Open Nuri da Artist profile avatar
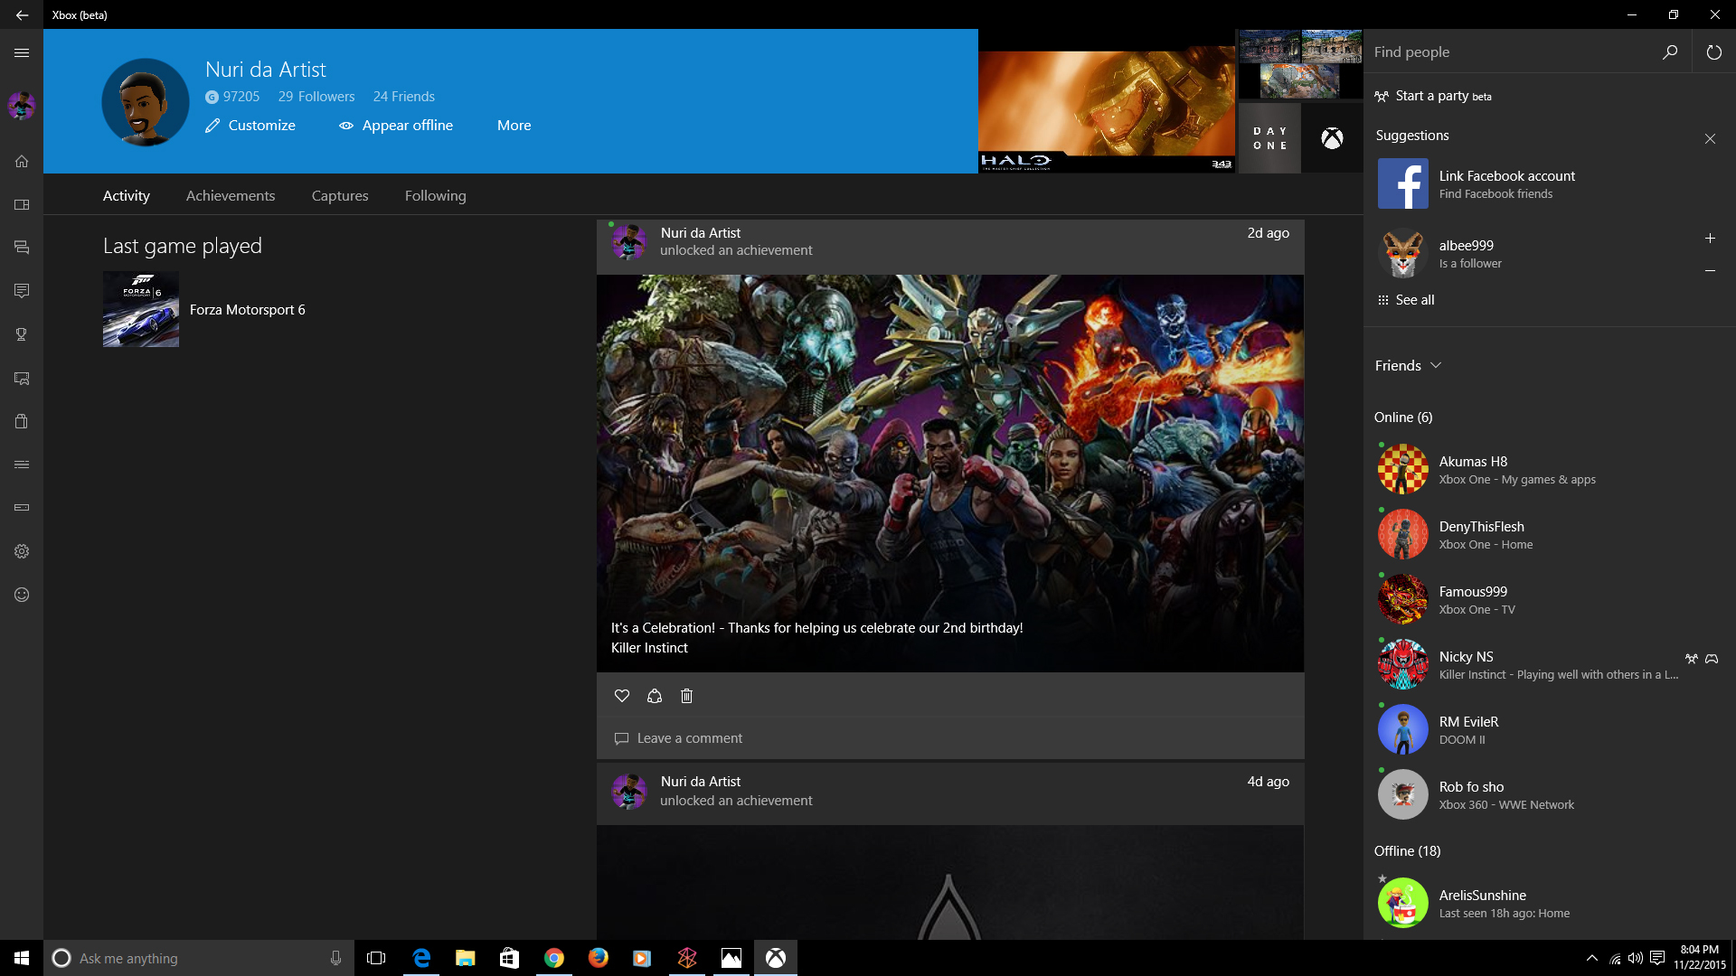Image resolution: width=1736 pixels, height=976 pixels. (x=145, y=102)
